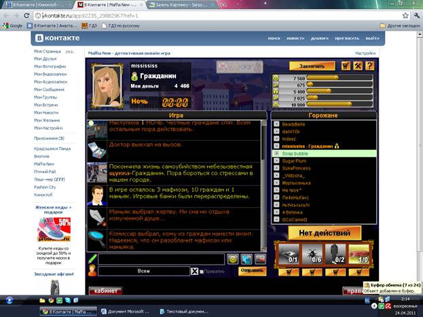Click the progress bar showing 5 400
The image size is (423, 317).
pyautogui.click(x=339, y=91)
